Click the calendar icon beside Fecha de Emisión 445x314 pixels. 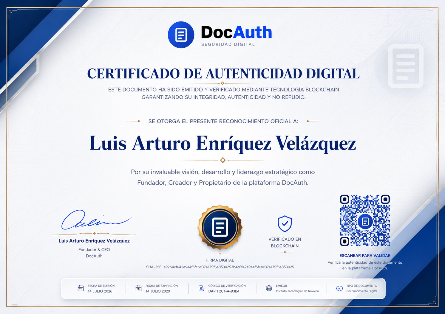(x=81, y=288)
